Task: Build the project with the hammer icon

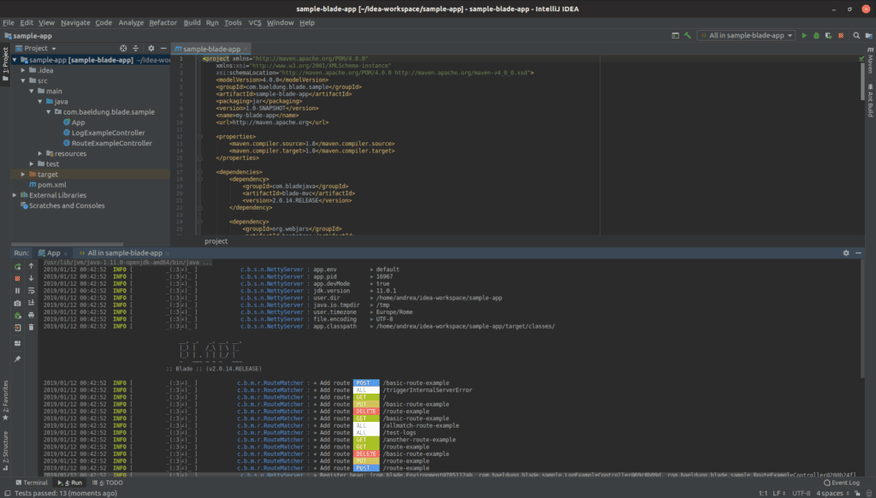Action: (x=687, y=36)
